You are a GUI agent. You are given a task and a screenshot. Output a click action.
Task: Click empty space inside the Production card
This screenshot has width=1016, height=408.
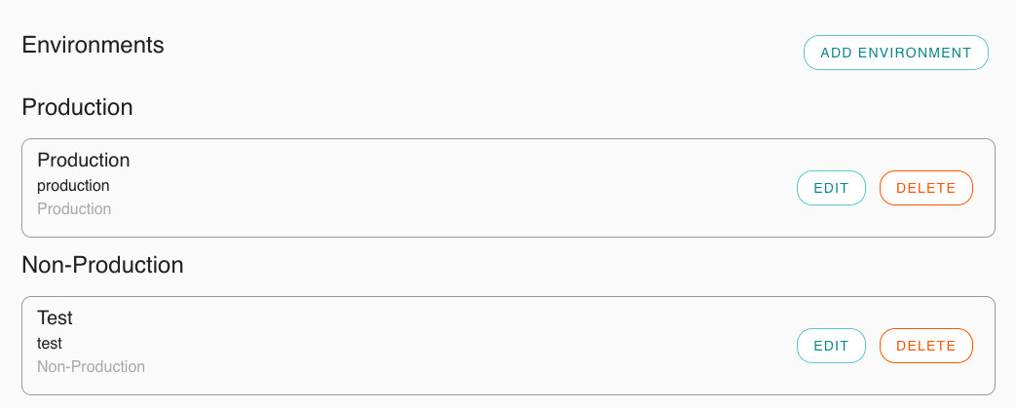point(438,188)
